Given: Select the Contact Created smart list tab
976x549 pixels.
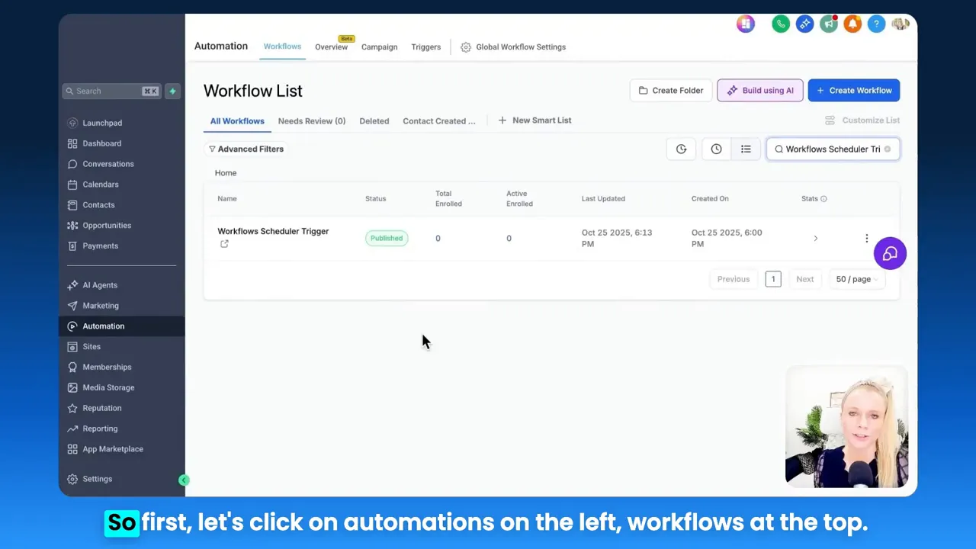Looking at the screenshot, I should 439,121.
